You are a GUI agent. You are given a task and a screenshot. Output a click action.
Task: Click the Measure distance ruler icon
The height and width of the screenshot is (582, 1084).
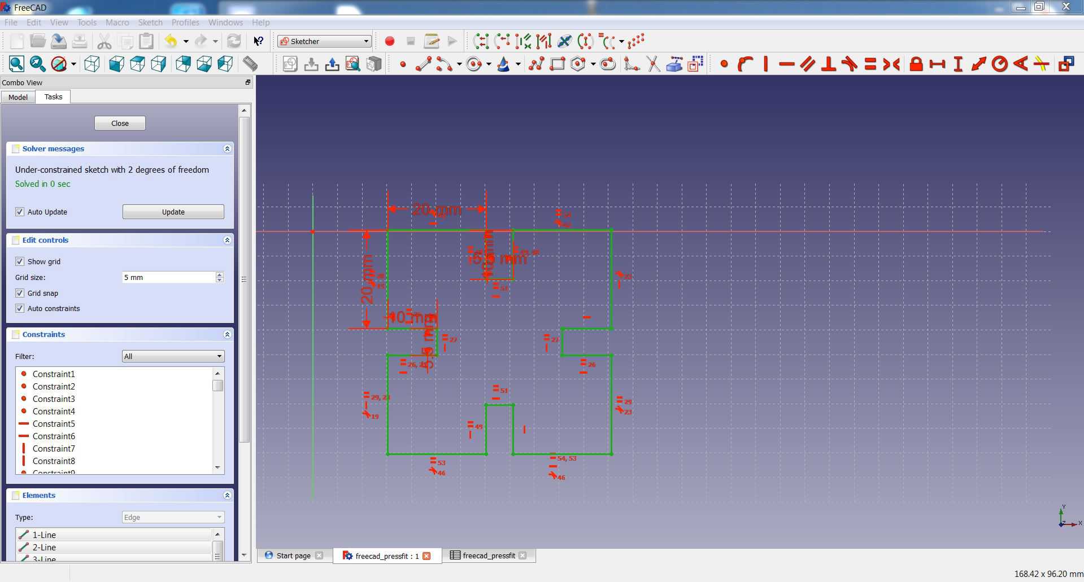[250, 64]
